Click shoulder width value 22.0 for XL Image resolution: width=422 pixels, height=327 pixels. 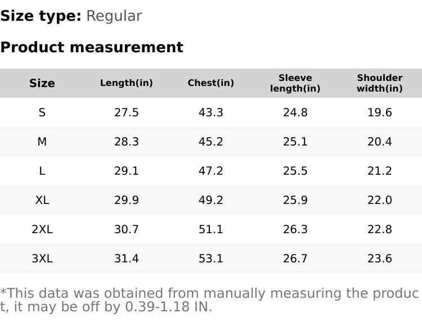pyautogui.click(x=380, y=200)
